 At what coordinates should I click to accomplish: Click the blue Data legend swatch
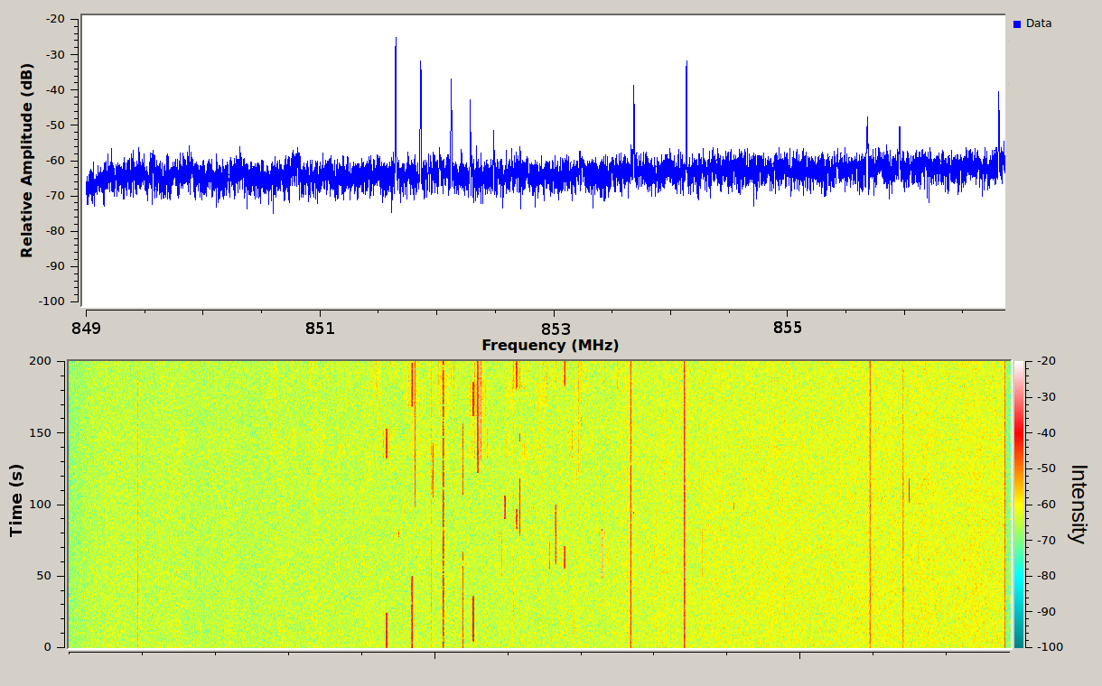1019,23
